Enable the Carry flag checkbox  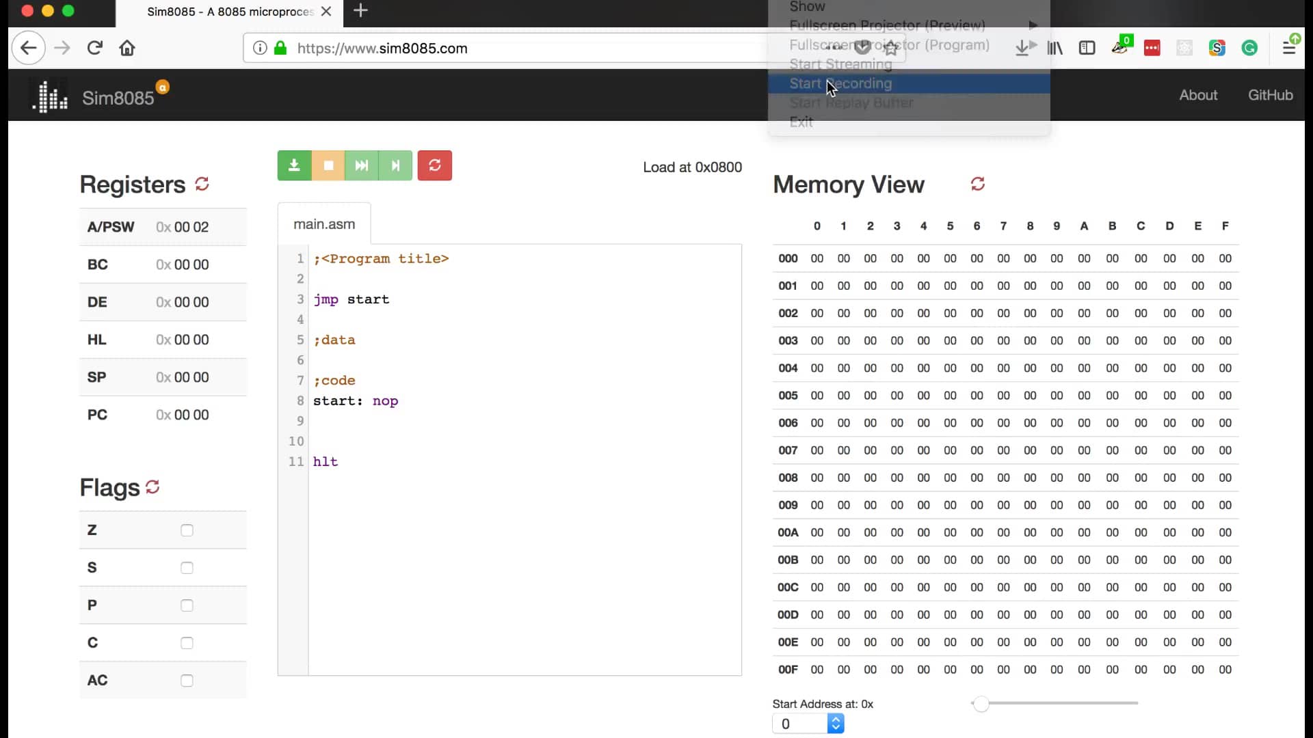(186, 642)
